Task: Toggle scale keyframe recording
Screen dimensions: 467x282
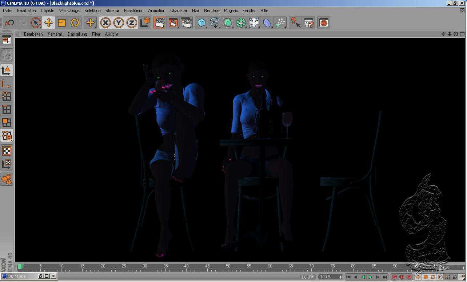Action: 426,277
